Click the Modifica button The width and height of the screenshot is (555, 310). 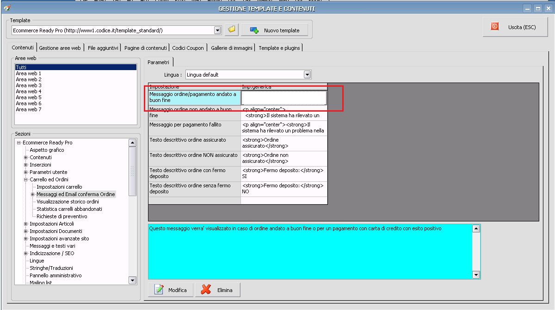pos(171,290)
